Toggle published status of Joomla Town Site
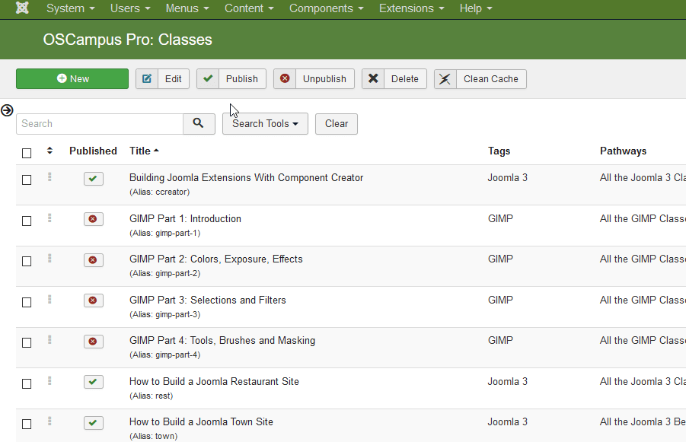 (94, 423)
